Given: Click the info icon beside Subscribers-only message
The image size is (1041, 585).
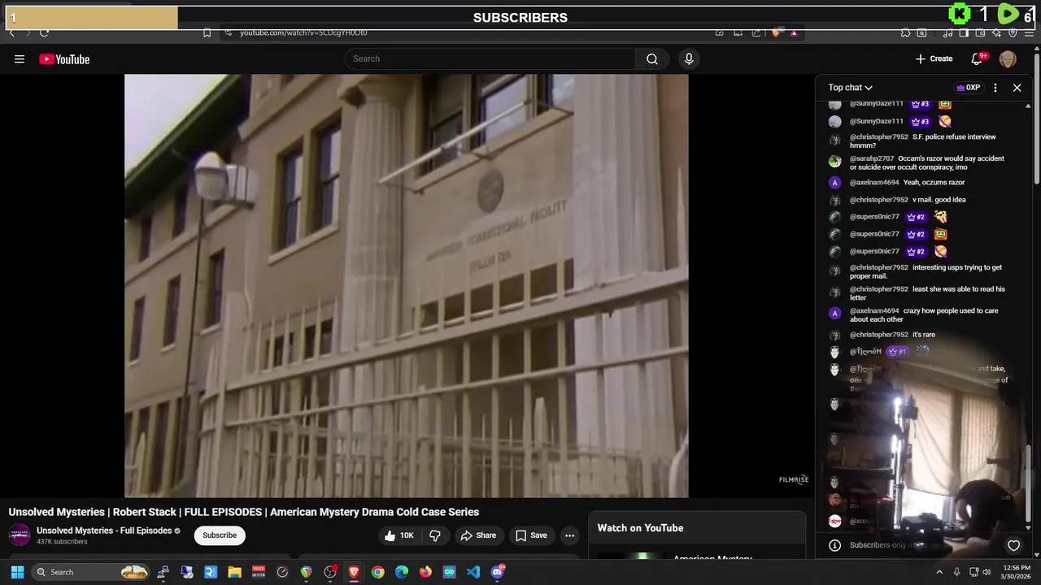Looking at the screenshot, I should 834,545.
